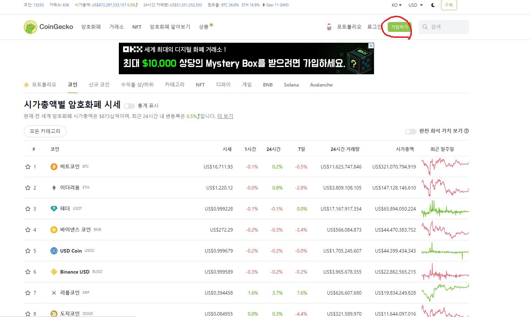Viewport: 530px width, 317px height.
Task: Open the 상품 menu
Action: click(x=204, y=27)
